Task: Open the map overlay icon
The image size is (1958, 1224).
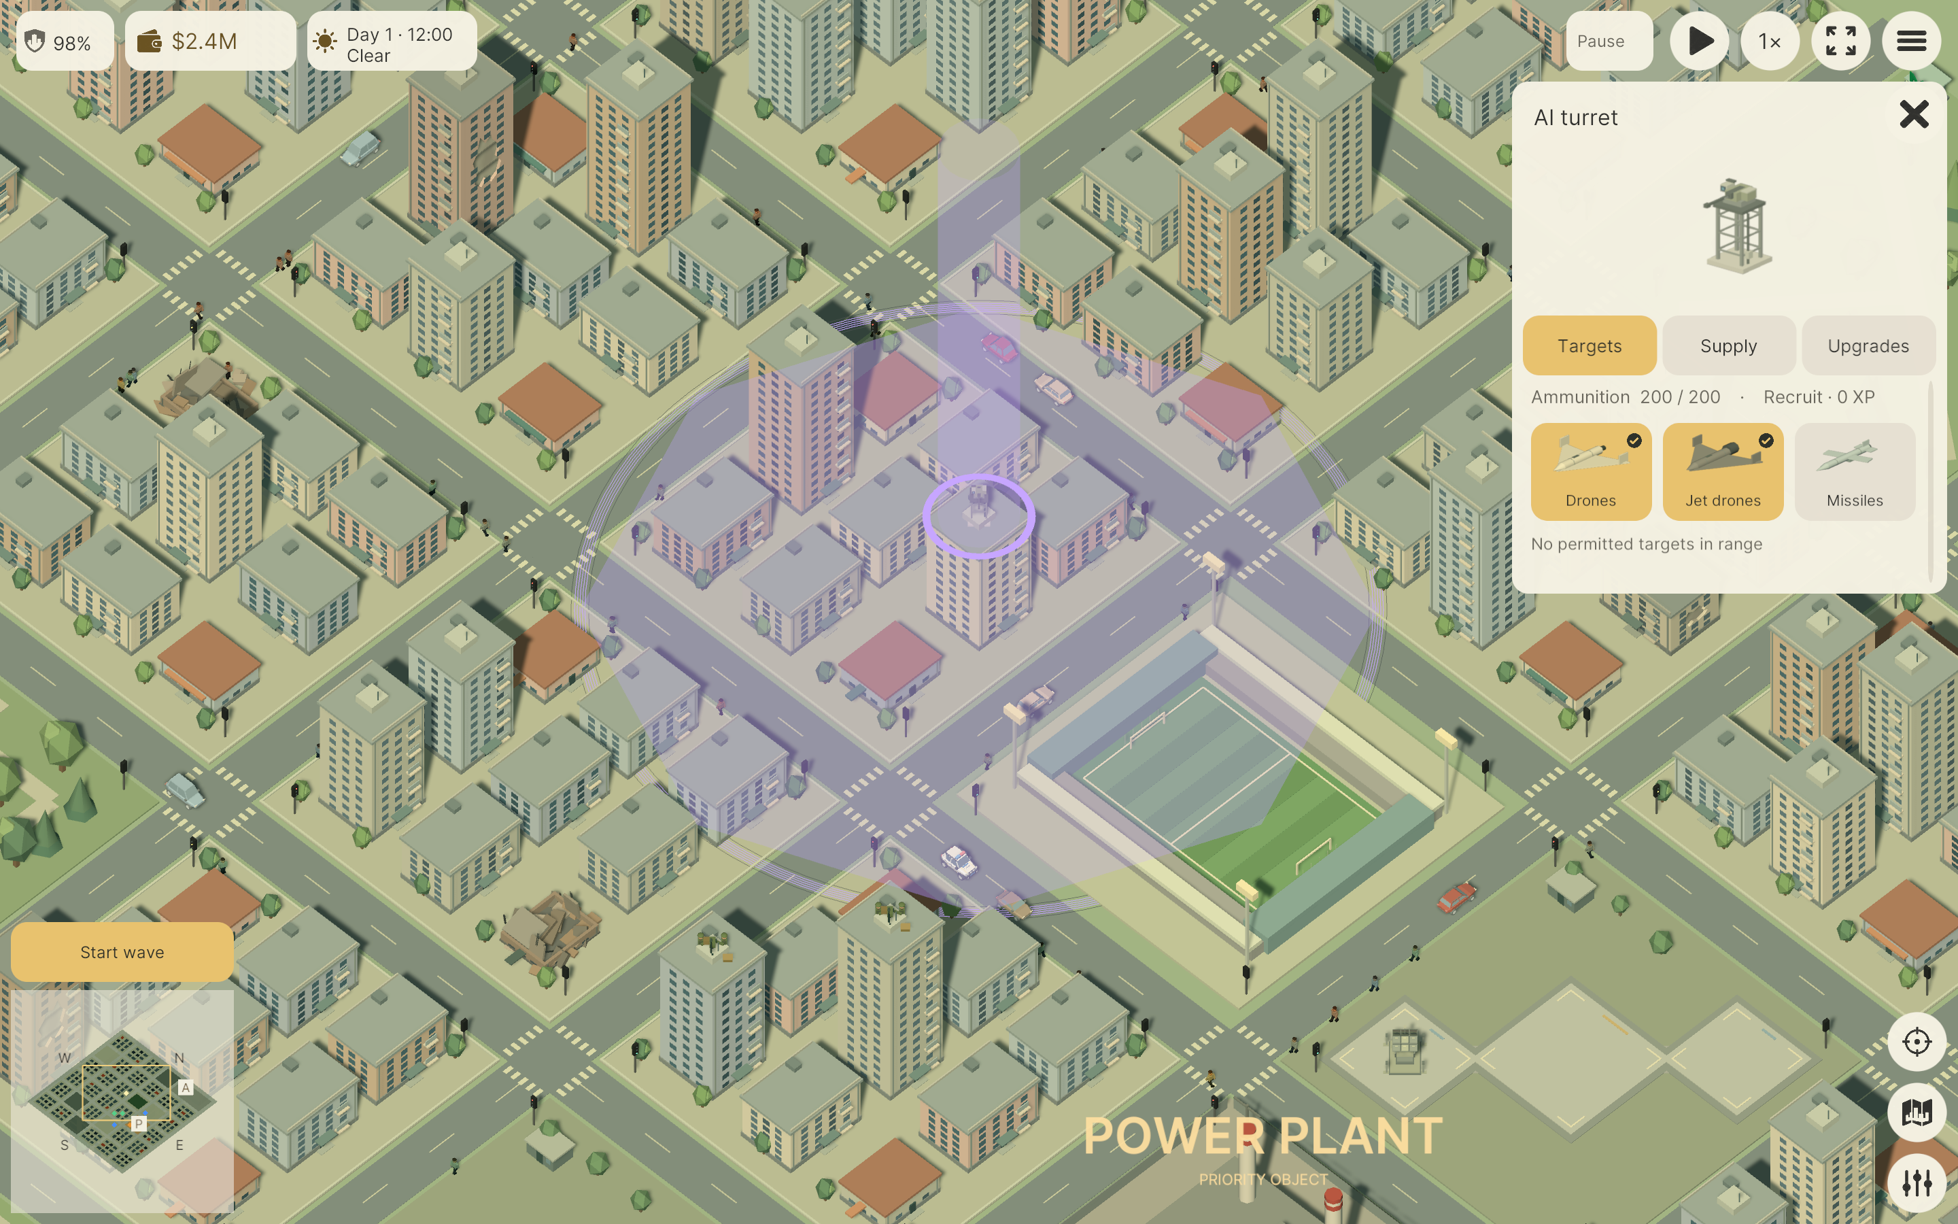Action: 1917,1112
